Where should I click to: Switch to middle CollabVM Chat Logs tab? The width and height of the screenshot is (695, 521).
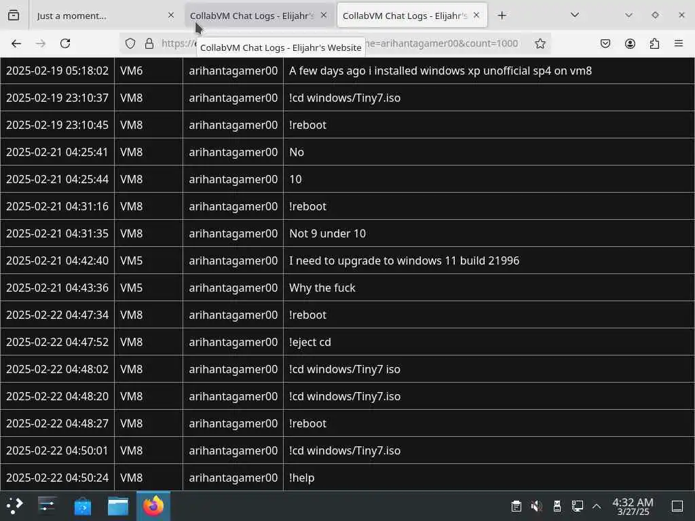259,16
